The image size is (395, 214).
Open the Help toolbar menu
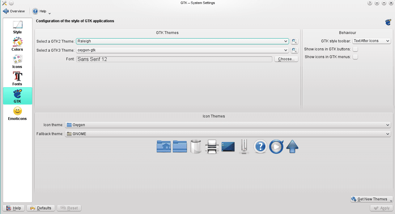pos(41,11)
